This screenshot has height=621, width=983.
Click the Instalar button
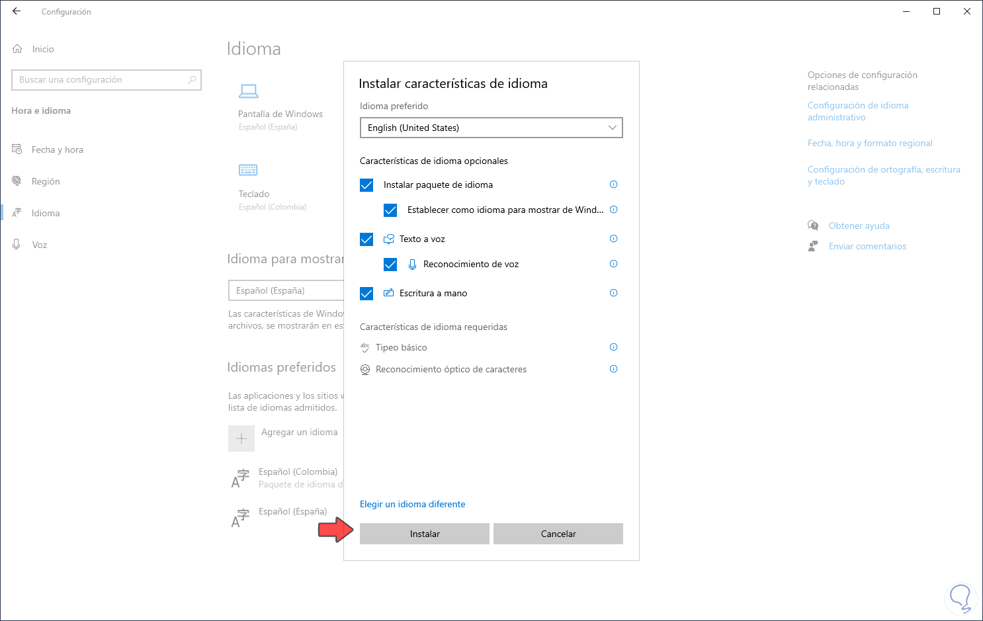[x=425, y=534]
